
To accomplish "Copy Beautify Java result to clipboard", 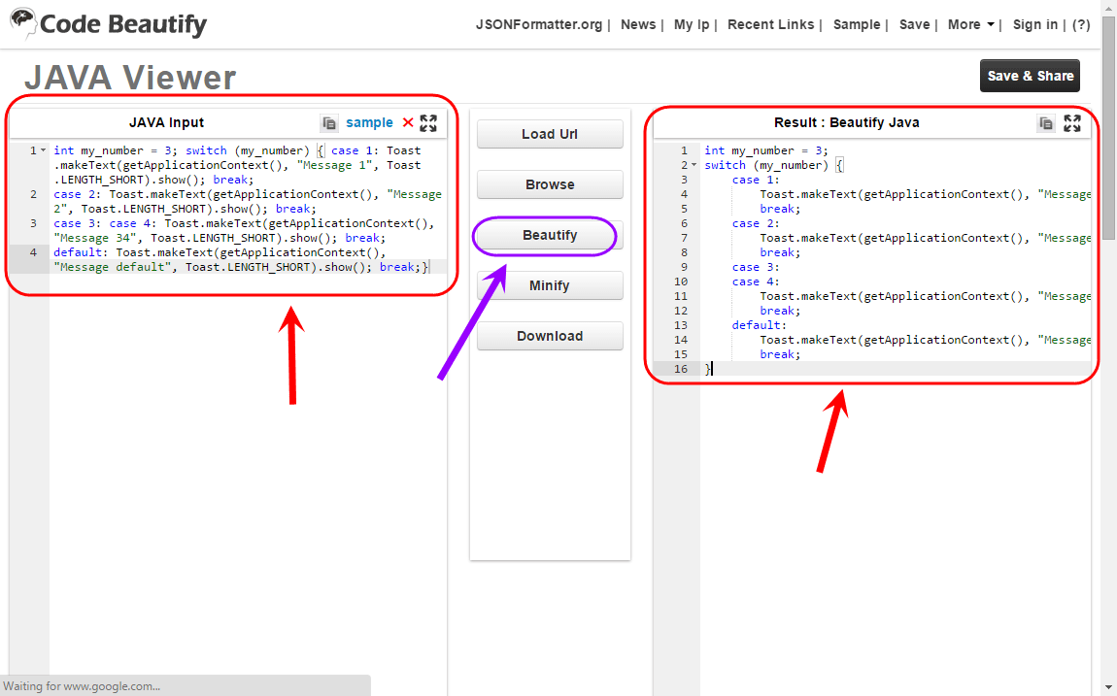I will point(1046,123).
